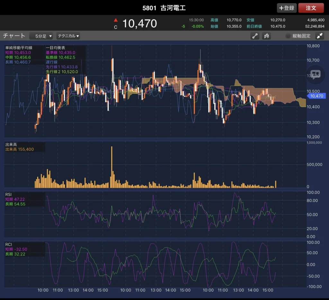Image resolution: width=329 pixels, height=300 pixels.
Task: Tap the 5801 古河電工 stock title
Action: click(164, 8)
